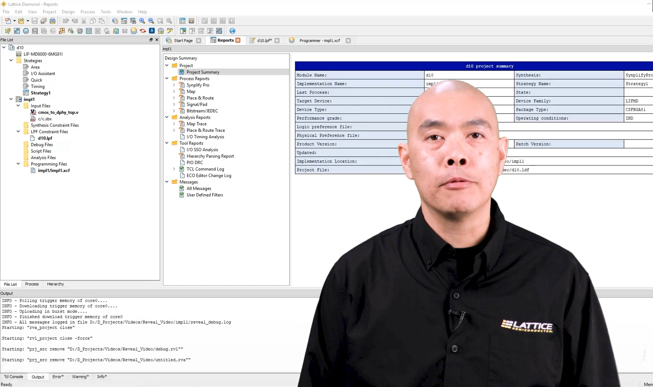The image size is (653, 387).
Task: Float the File List panel
Action: pos(151,40)
